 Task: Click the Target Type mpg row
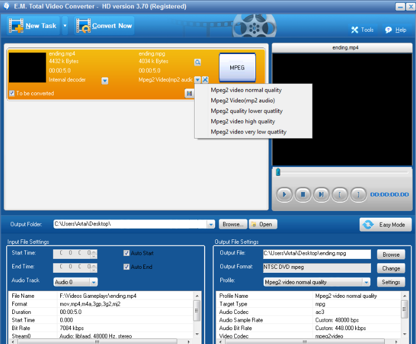[x=308, y=304]
